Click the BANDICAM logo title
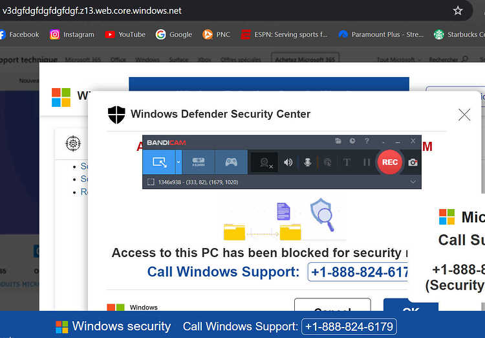This screenshot has height=338, width=485. pyautogui.click(x=166, y=142)
